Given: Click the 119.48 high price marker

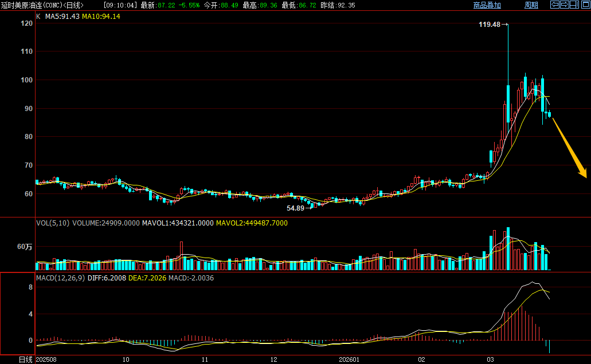Looking at the screenshot, I should pyautogui.click(x=489, y=25).
